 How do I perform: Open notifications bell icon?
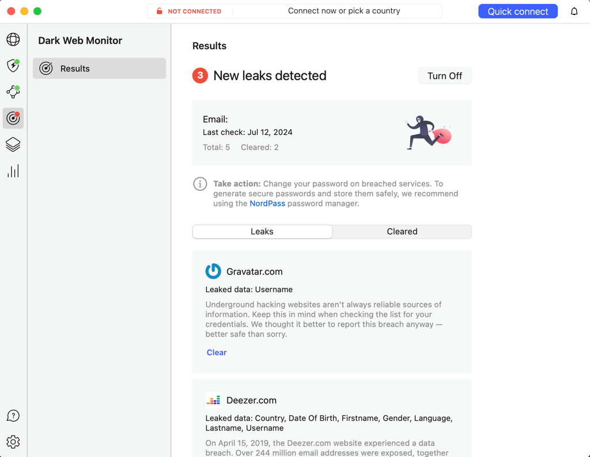click(x=574, y=12)
